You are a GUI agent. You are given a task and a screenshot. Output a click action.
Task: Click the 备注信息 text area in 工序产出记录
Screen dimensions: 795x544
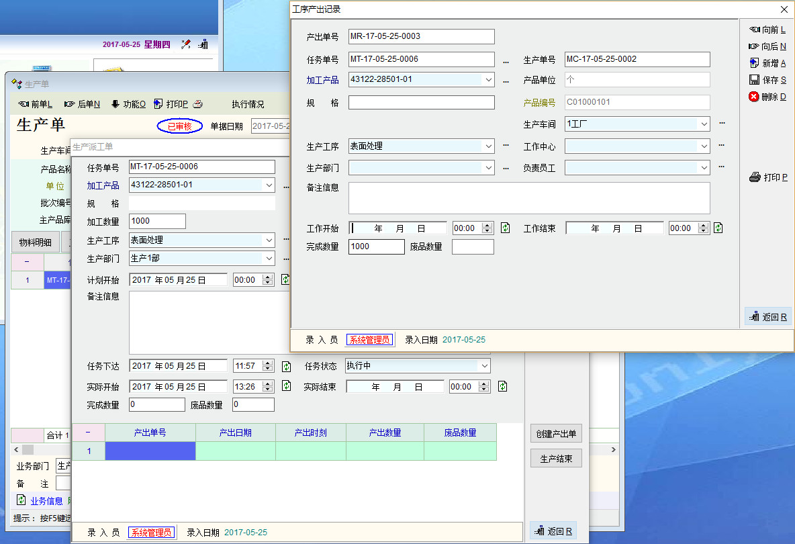pos(529,198)
